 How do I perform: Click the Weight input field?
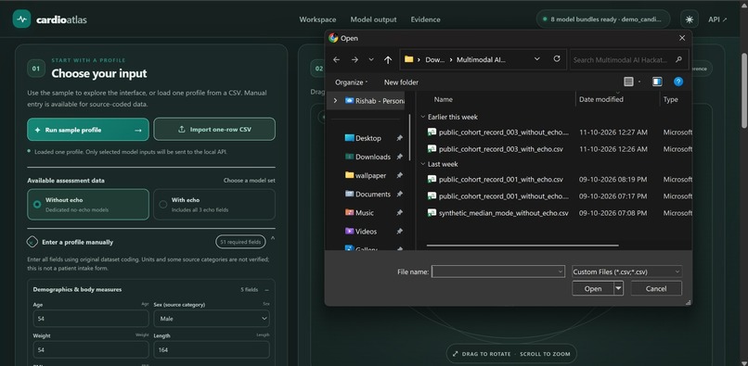point(91,350)
